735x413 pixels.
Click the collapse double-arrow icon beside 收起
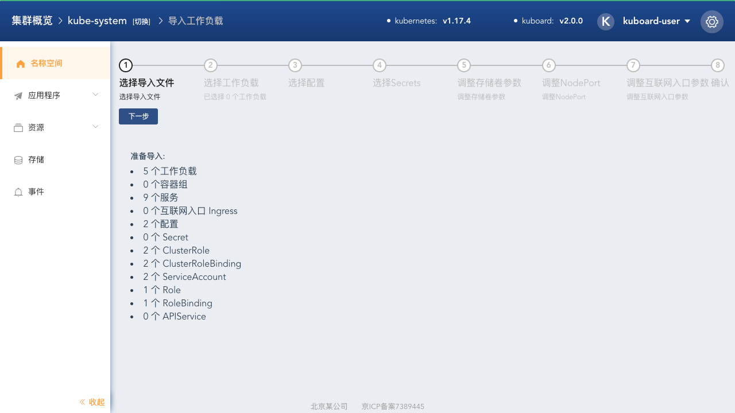click(82, 402)
